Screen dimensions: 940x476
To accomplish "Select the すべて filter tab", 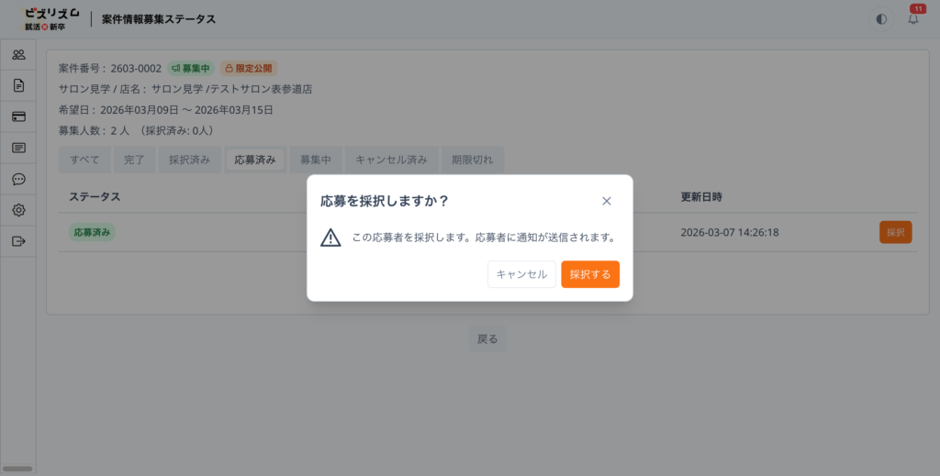I will tap(85, 160).
